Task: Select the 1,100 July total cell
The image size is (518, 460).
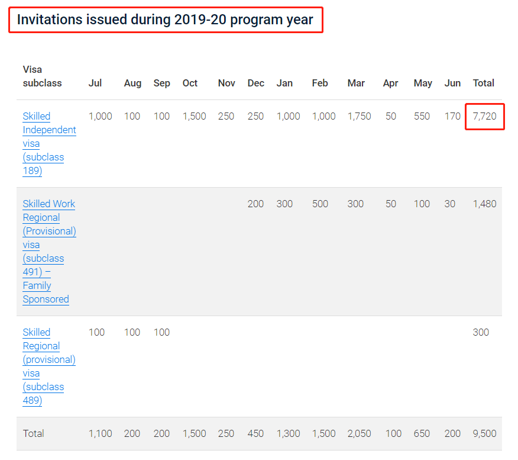Action: click(100, 433)
